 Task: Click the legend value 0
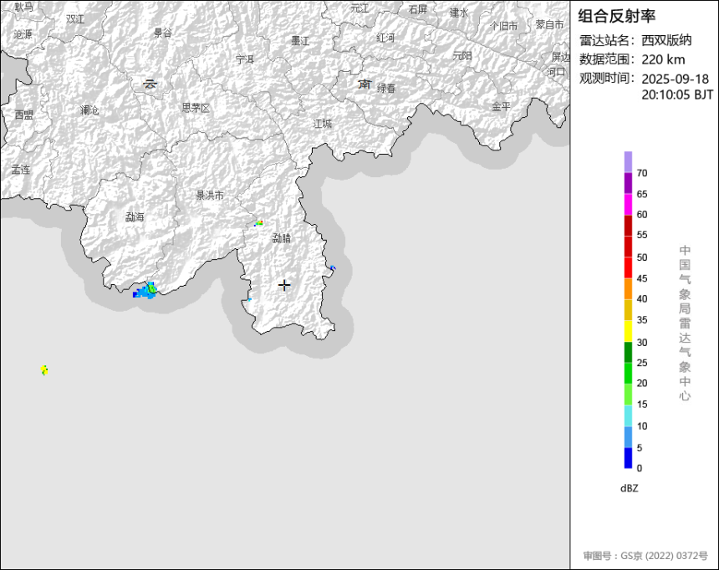[x=640, y=468]
